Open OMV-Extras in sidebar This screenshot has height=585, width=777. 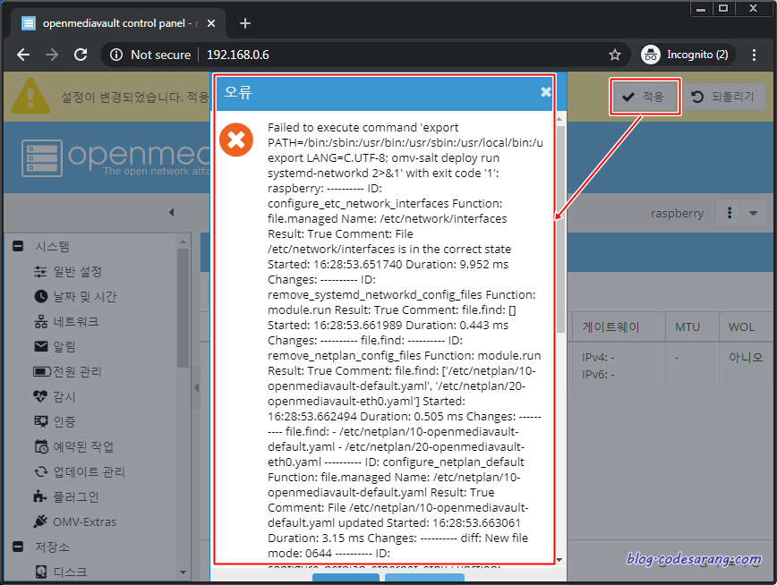(x=84, y=521)
